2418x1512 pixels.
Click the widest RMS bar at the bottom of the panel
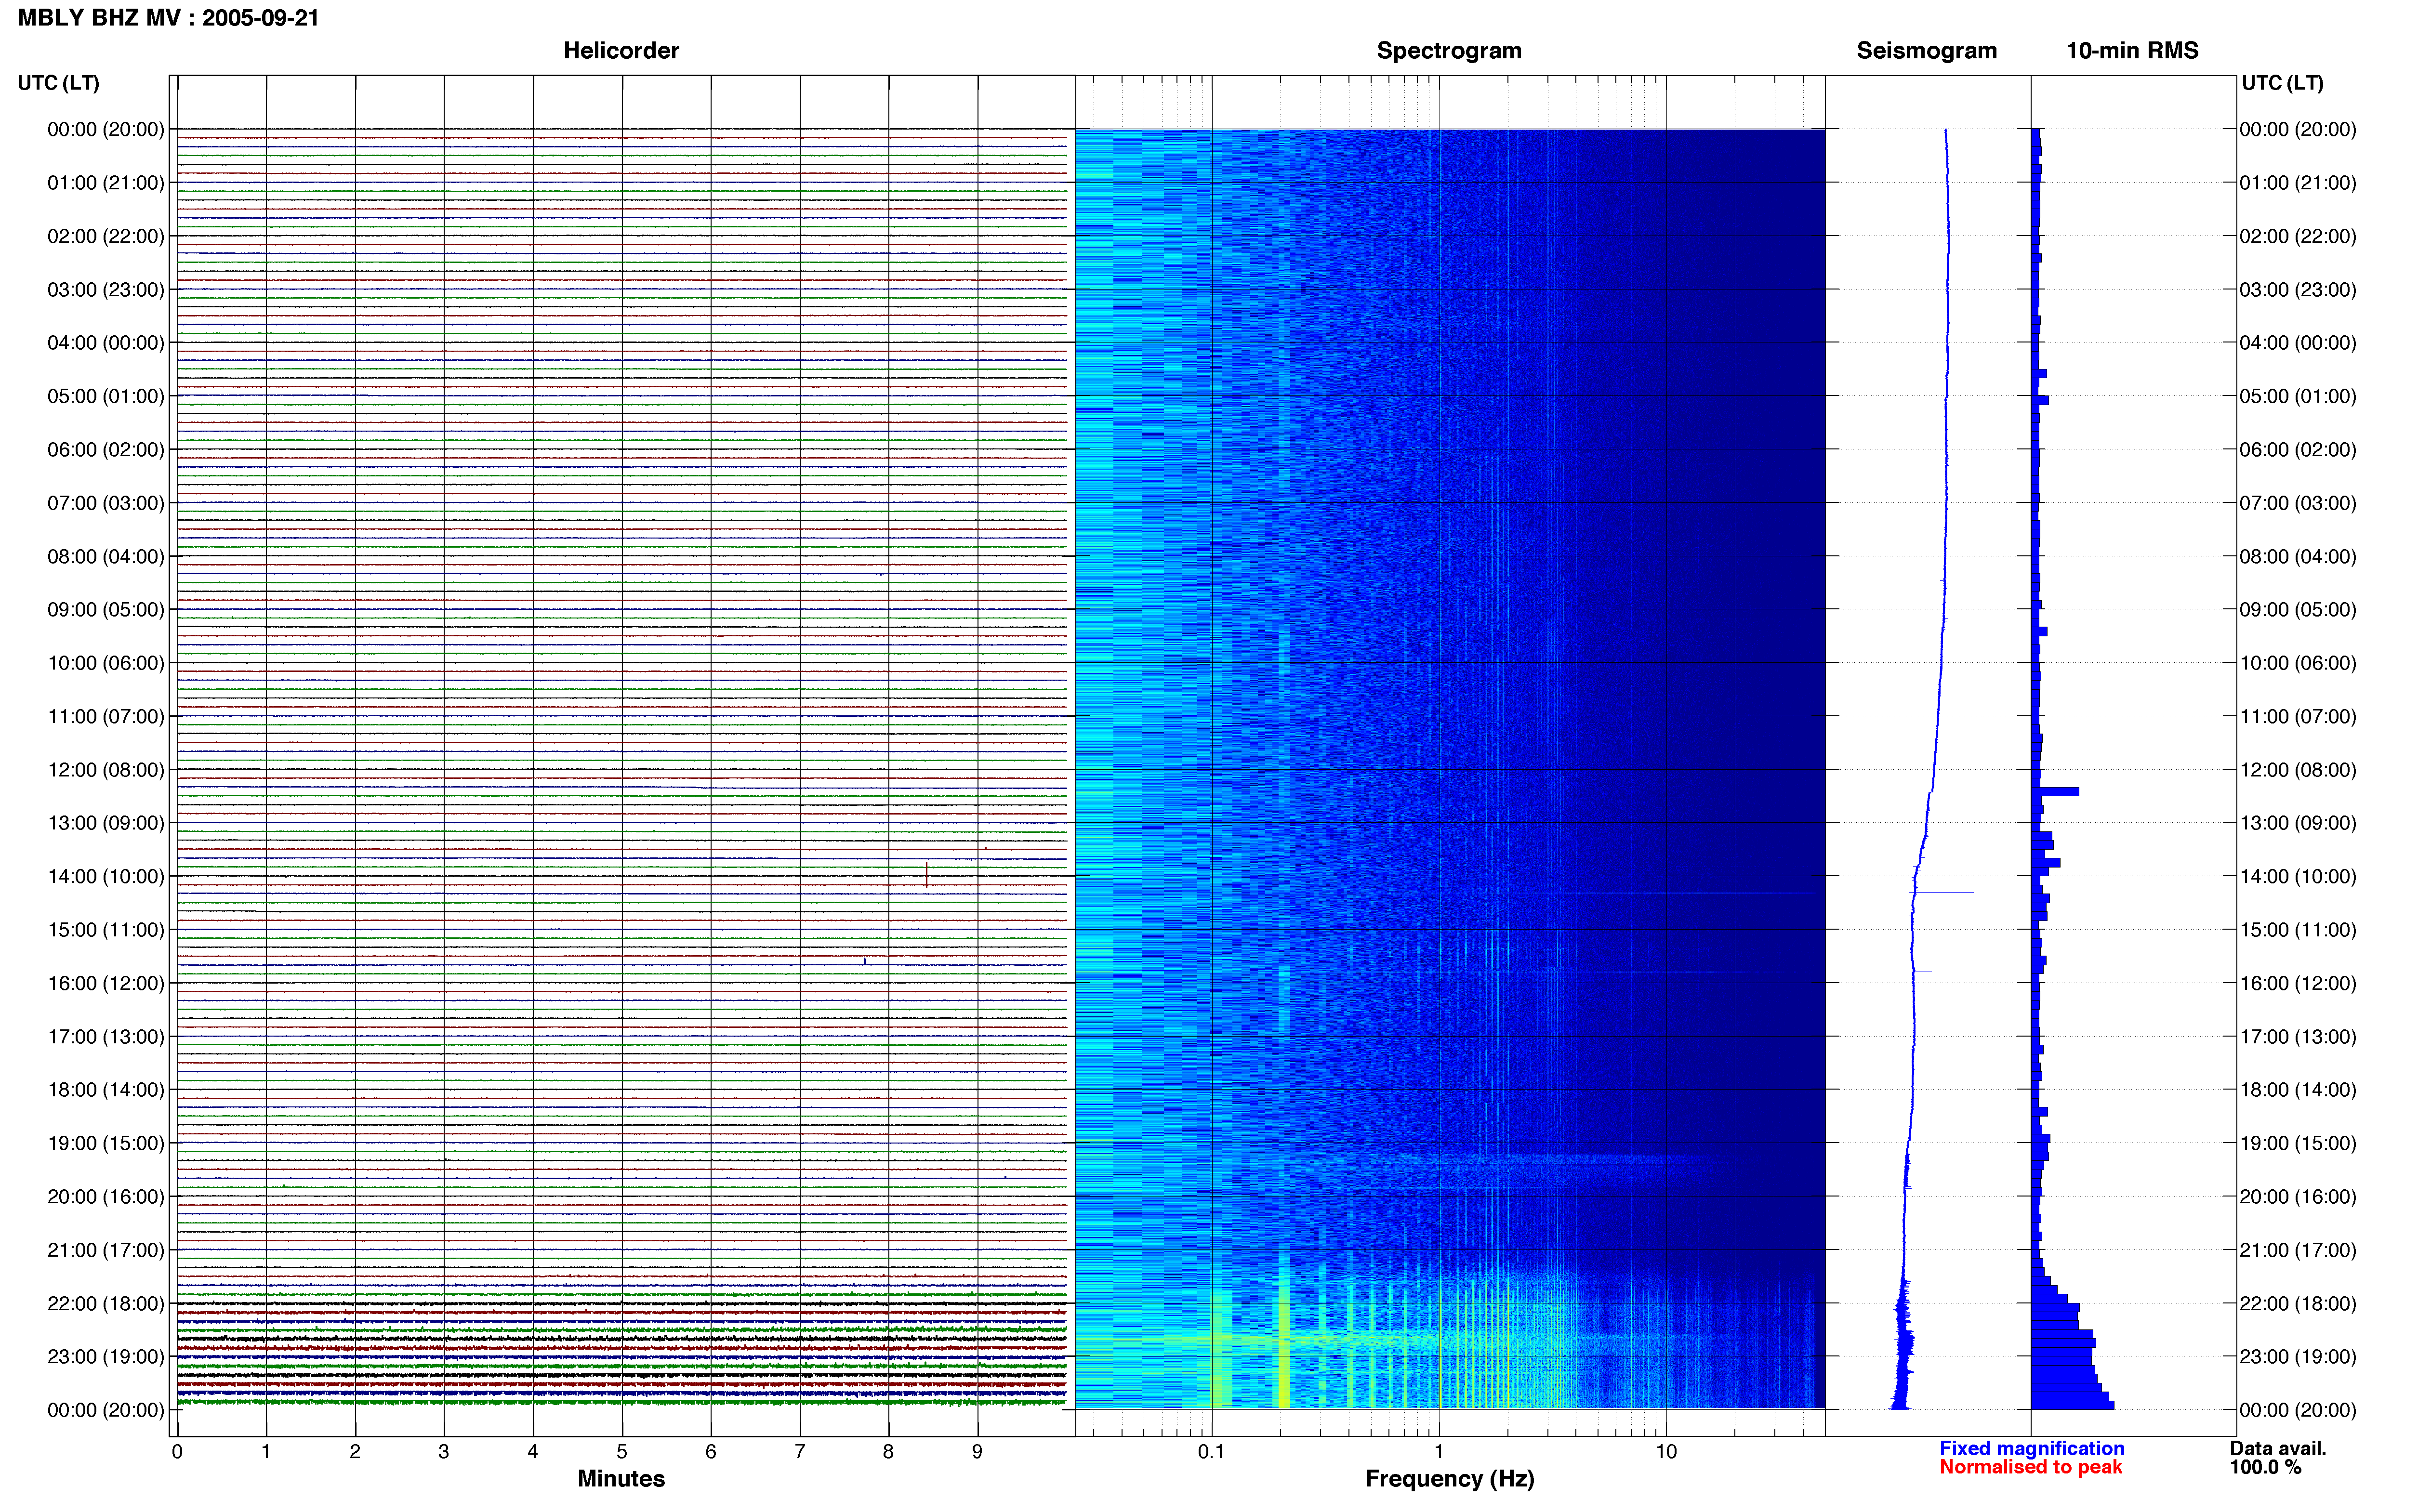2072,1405
